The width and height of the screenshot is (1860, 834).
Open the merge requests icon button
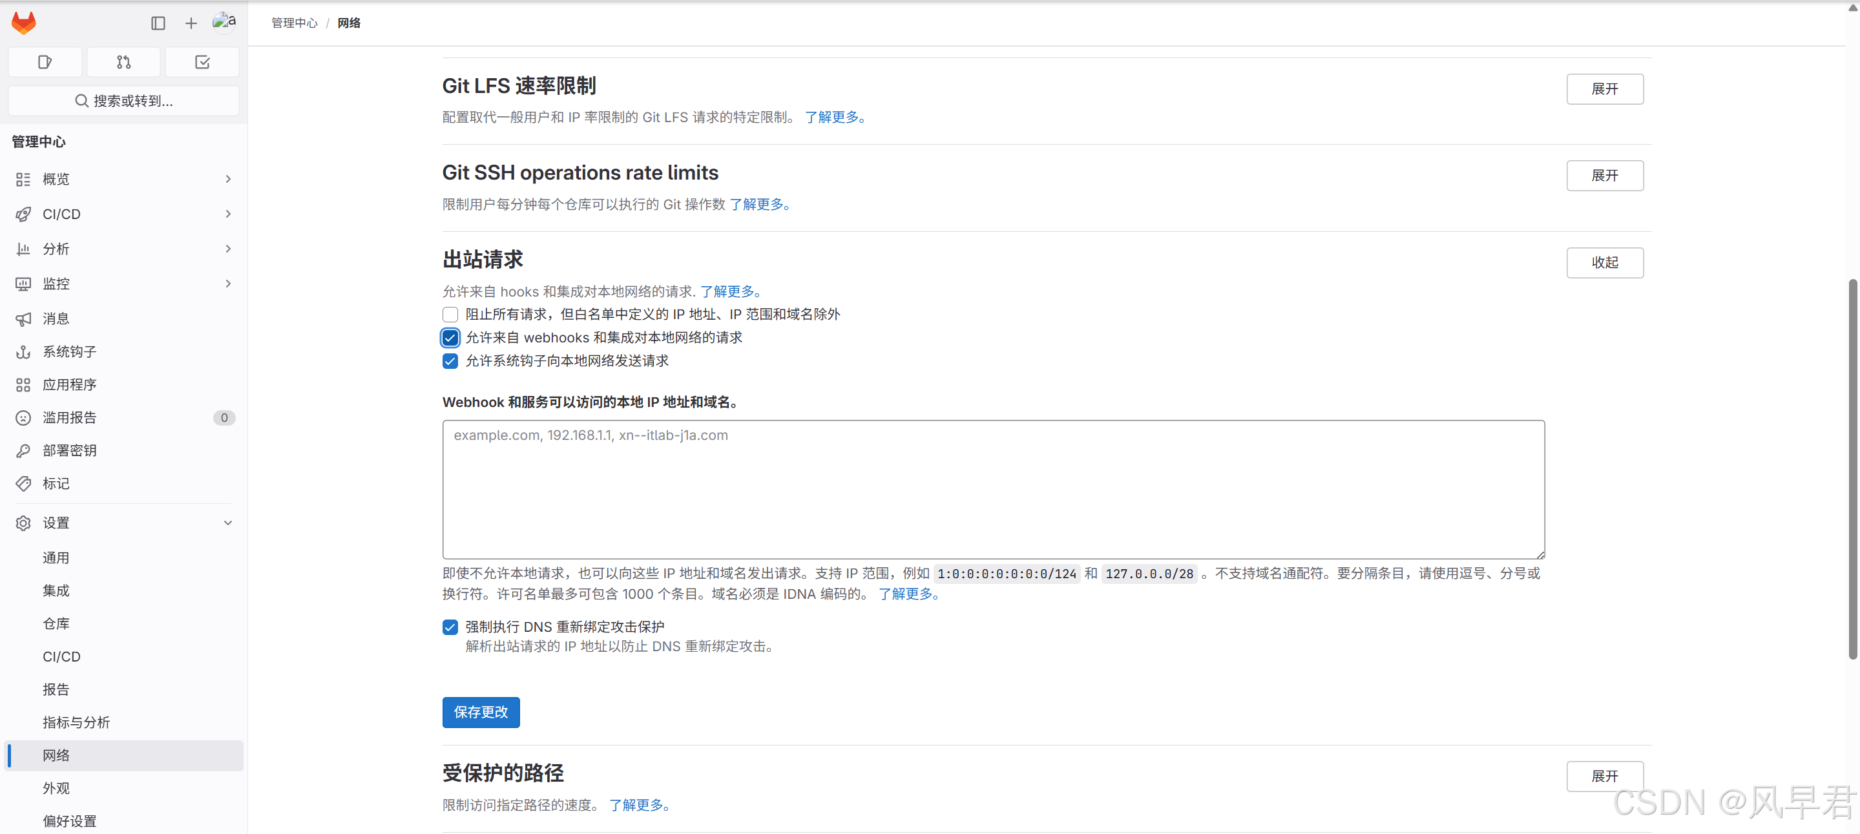tap(123, 62)
